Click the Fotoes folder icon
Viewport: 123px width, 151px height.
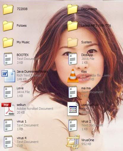[x=8, y=26]
